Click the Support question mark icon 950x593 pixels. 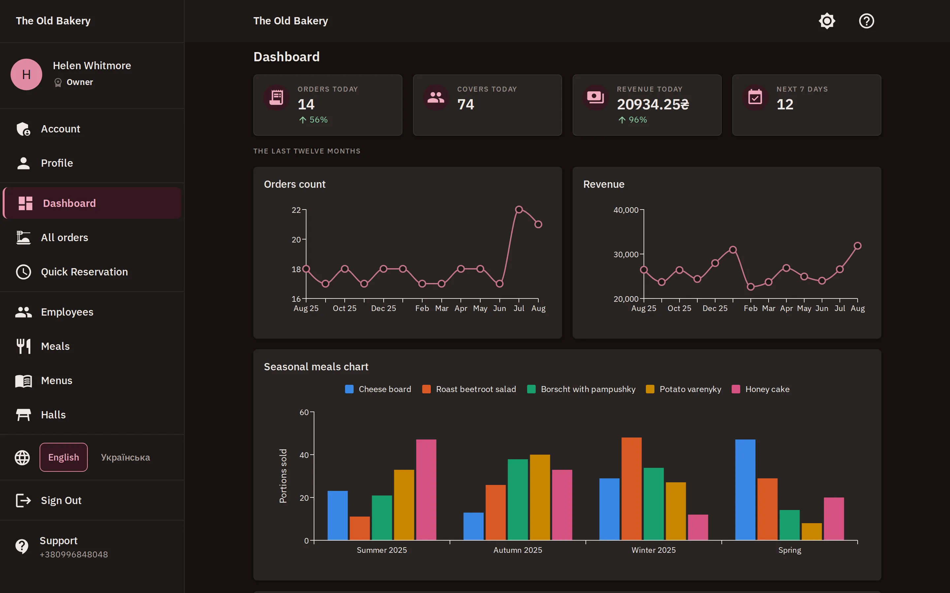coord(22,546)
